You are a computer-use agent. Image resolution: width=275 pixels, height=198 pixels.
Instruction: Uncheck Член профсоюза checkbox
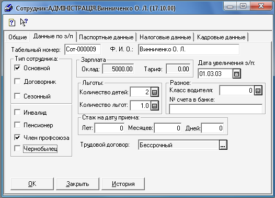[17, 138]
